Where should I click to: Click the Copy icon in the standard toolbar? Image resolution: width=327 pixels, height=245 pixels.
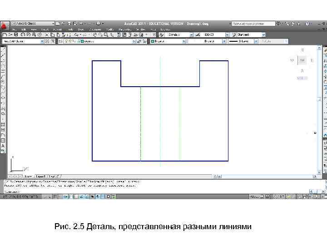point(53,34)
